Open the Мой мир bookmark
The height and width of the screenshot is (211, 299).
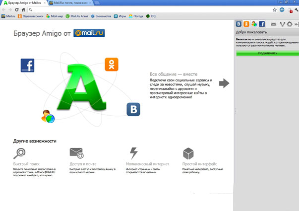55,16
